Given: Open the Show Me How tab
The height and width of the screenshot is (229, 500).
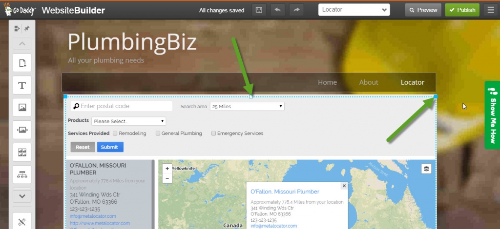Looking at the screenshot, I should tap(492, 115).
